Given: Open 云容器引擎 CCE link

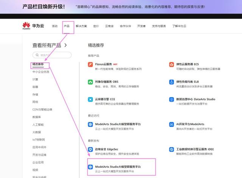Looking at the screenshot, I should click(105, 99).
